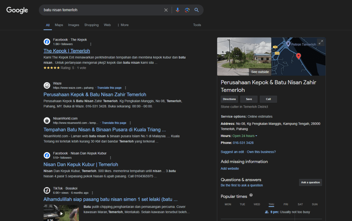Image resolution: width=352 pixels, height=221 pixels.
Task: Expand the map to full view
Action: 320,42
